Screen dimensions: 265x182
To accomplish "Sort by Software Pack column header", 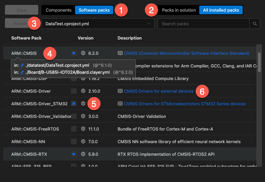I will click(x=26, y=38).
